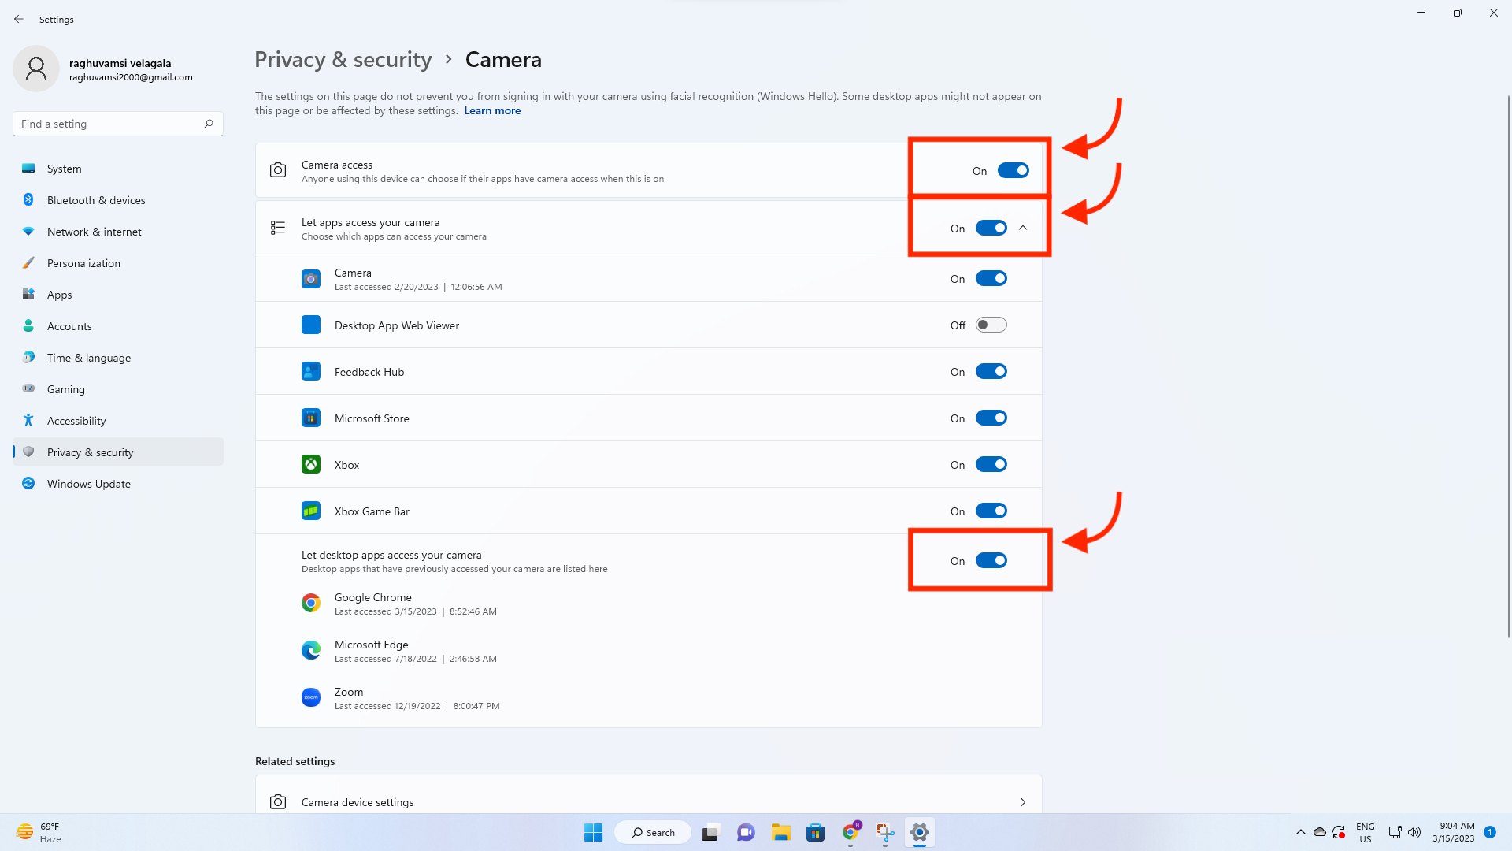Open File Explorer from the taskbar
Image resolution: width=1512 pixels, height=851 pixels.
(x=780, y=832)
